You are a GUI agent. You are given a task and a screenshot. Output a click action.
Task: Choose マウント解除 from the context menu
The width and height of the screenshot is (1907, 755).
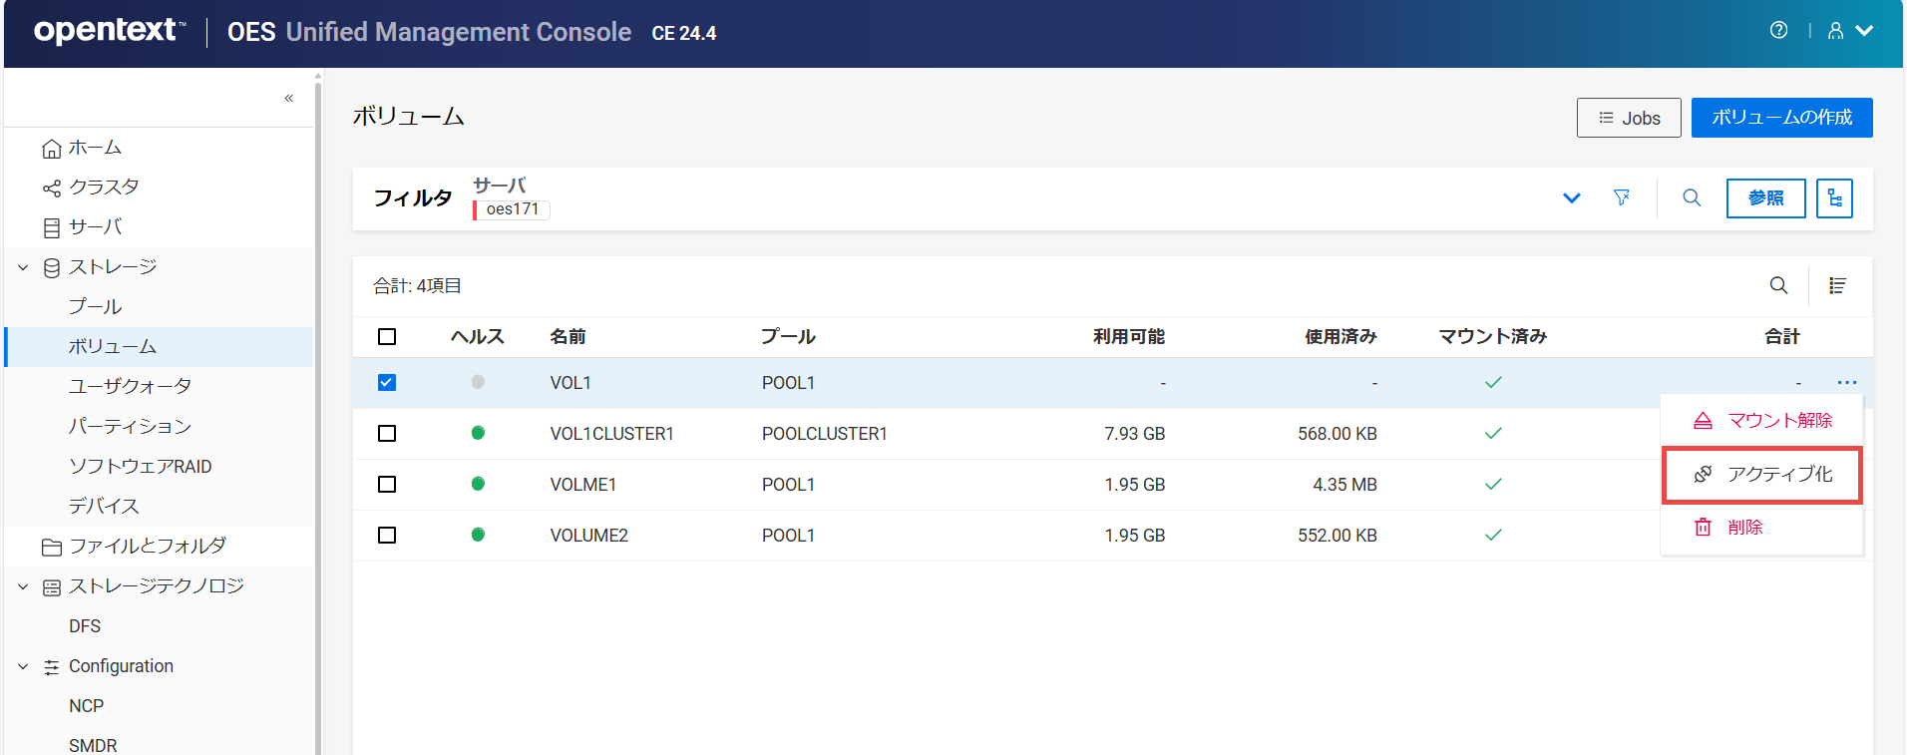[1761, 421]
